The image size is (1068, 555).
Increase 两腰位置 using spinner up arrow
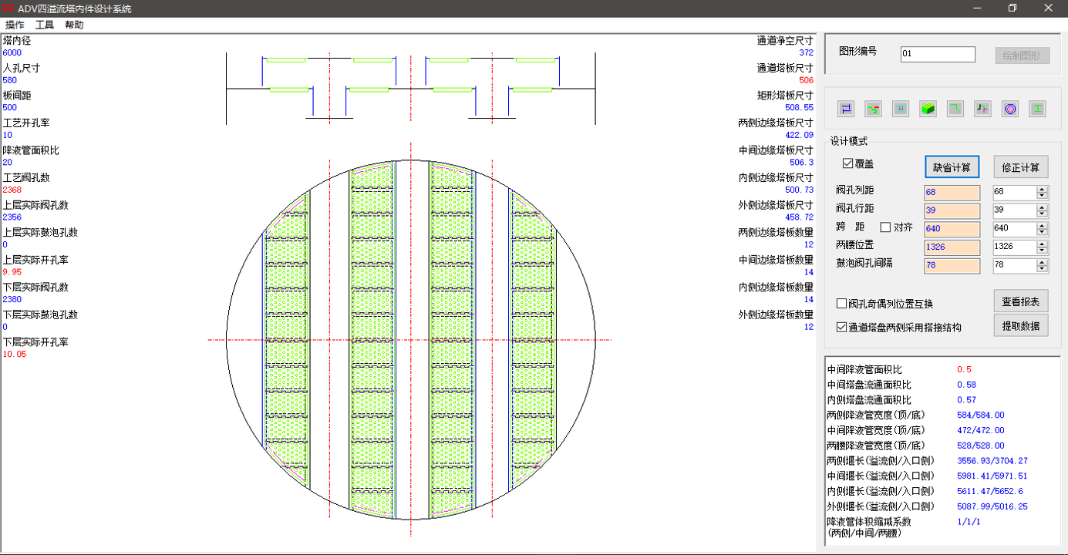click(x=1043, y=244)
